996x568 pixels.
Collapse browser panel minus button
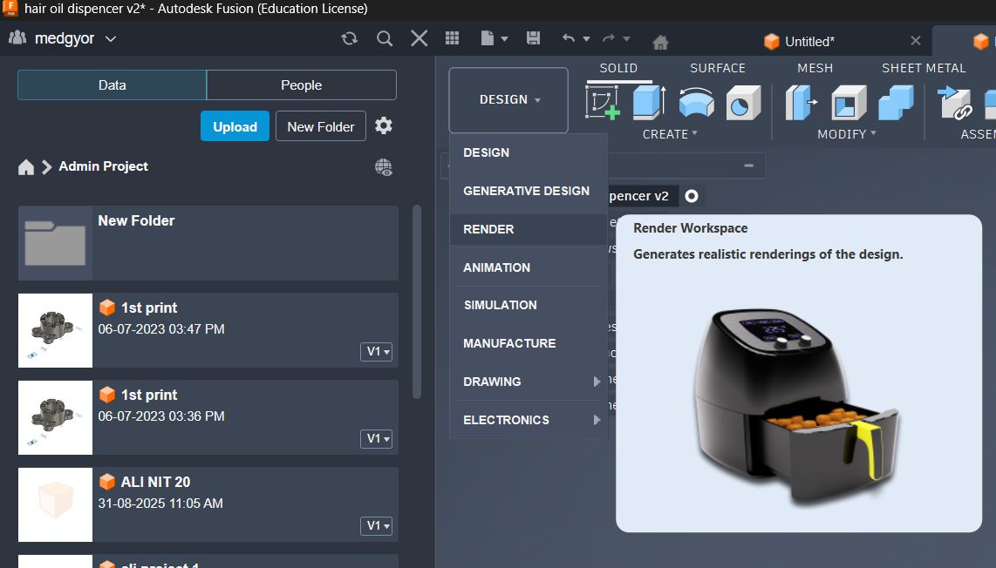coord(749,166)
